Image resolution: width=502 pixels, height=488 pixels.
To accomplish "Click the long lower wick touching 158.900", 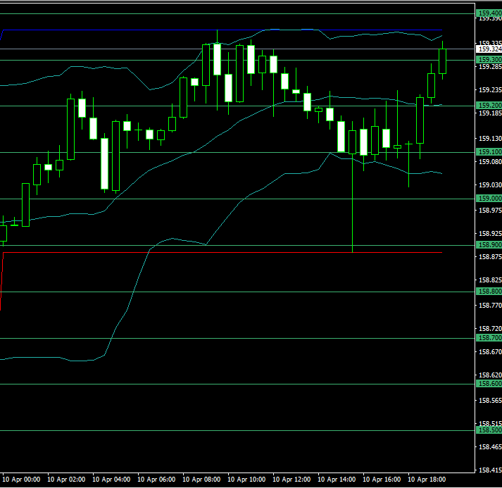I will (x=352, y=211).
